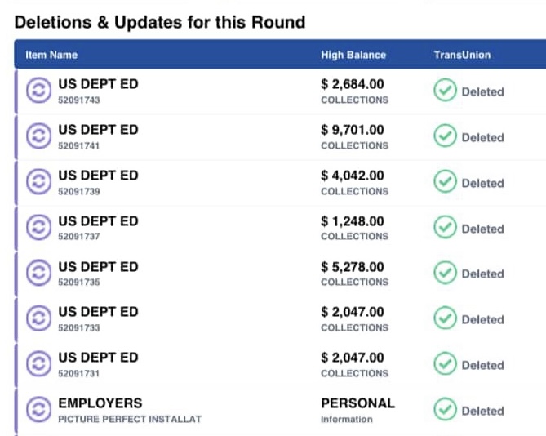Sort by High Balance column header
546x436 pixels.
[353, 56]
